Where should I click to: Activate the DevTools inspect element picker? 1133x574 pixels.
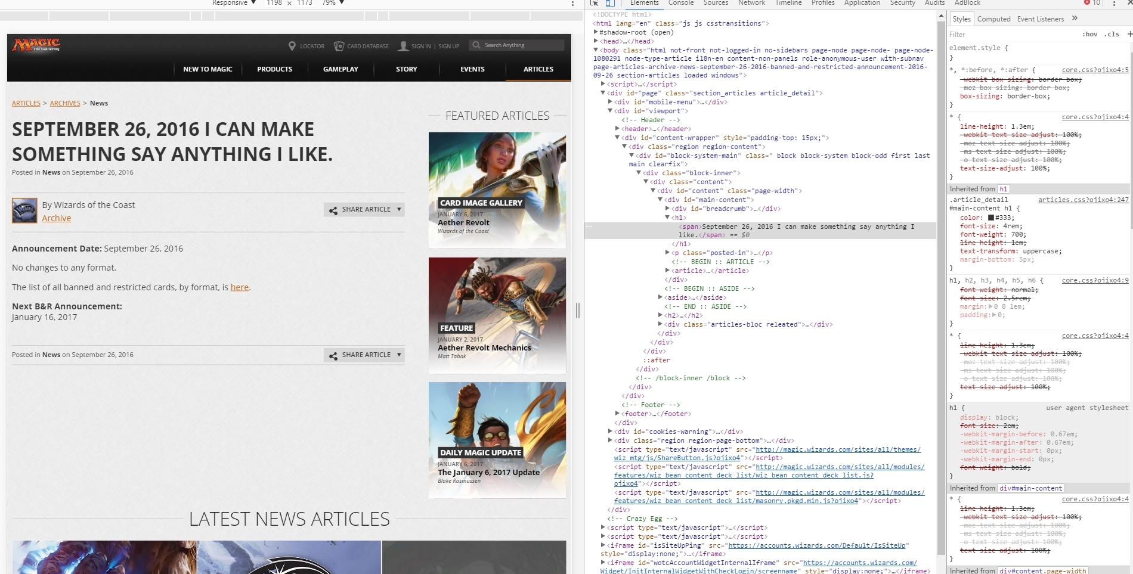[x=594, y=3]
